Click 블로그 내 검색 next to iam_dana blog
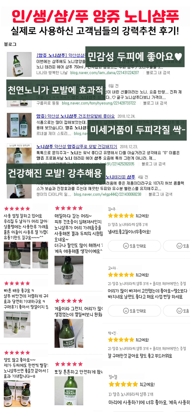This screenshot has height=412, width=190. pos(158,73)
